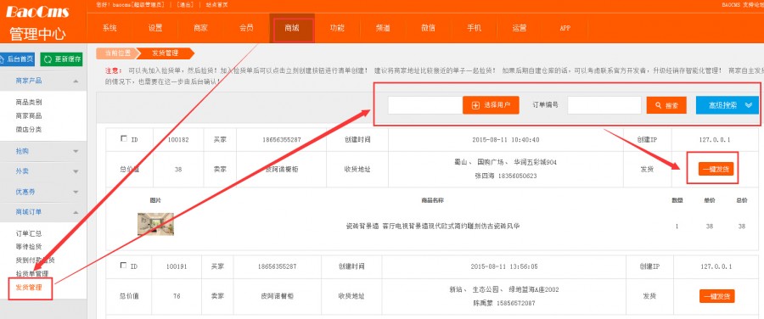
Task: Click the refresh icon on 更新缓存
Action: point(48,59)
